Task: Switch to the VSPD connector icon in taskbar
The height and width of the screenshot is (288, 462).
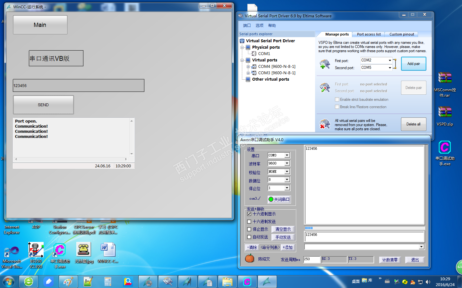Action: pos(167,282)
